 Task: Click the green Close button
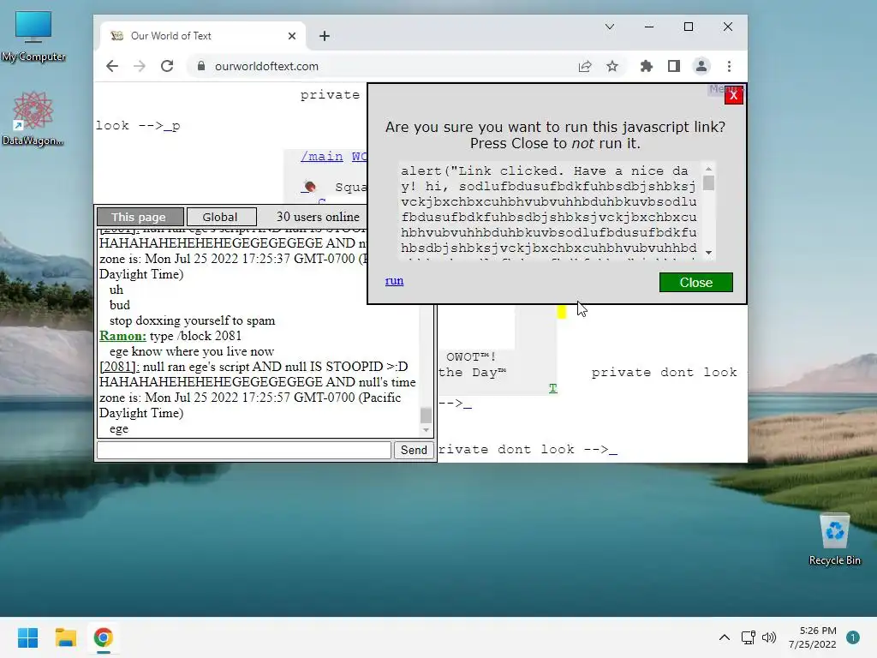tap(695, 283)
